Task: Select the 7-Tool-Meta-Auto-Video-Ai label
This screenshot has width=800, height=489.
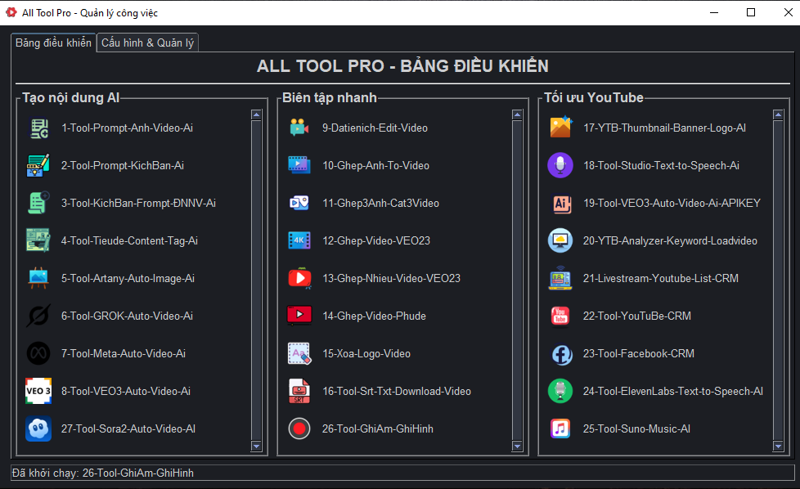Action: 124,354
